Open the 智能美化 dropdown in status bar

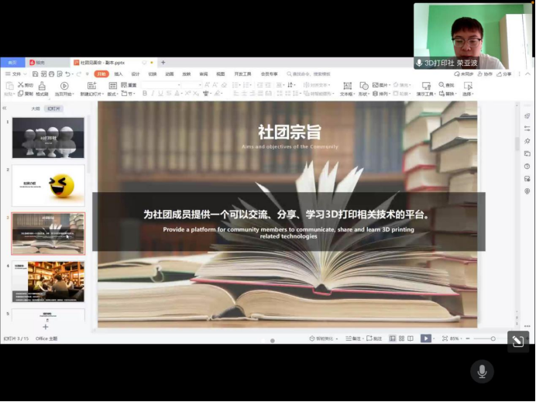[324, 338]
